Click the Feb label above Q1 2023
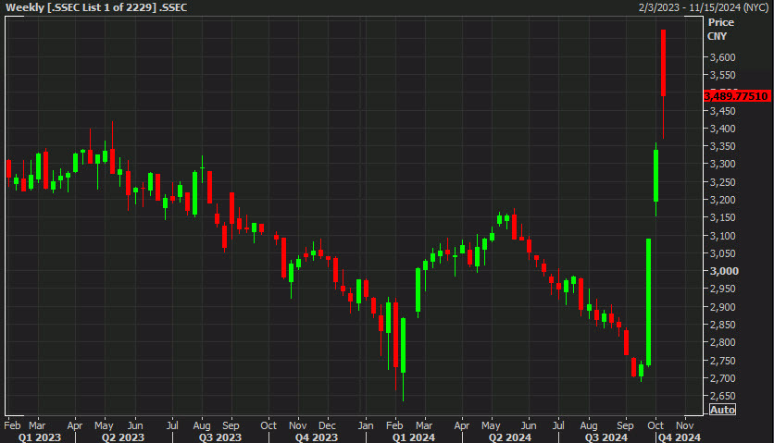 (12, 425)
